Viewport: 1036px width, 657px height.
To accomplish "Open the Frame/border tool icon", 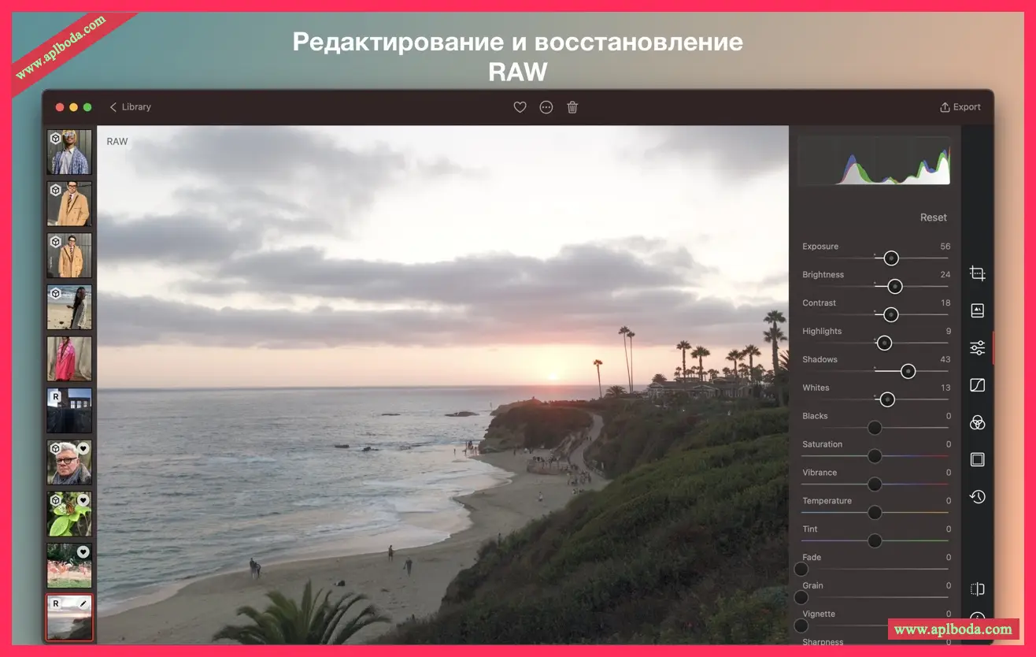I will (977, 459).
